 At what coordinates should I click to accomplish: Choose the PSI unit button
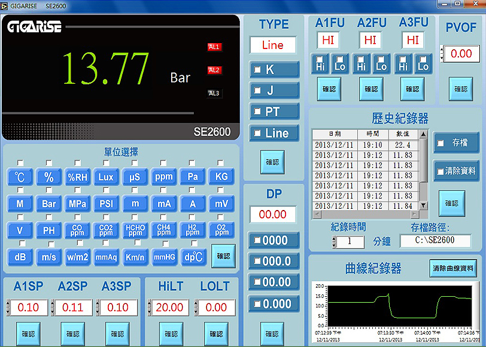coord(106,204)
